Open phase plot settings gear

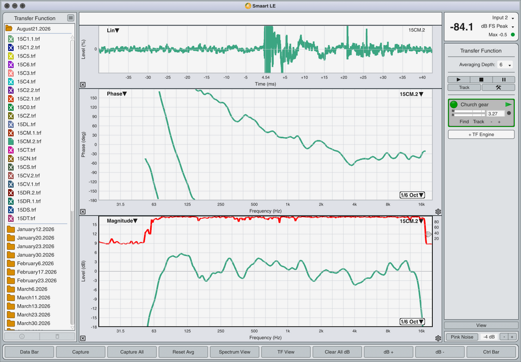438,212
